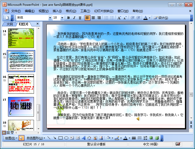
Task: Select the Oval drawing tool
Action: click(x=66, y=138)
